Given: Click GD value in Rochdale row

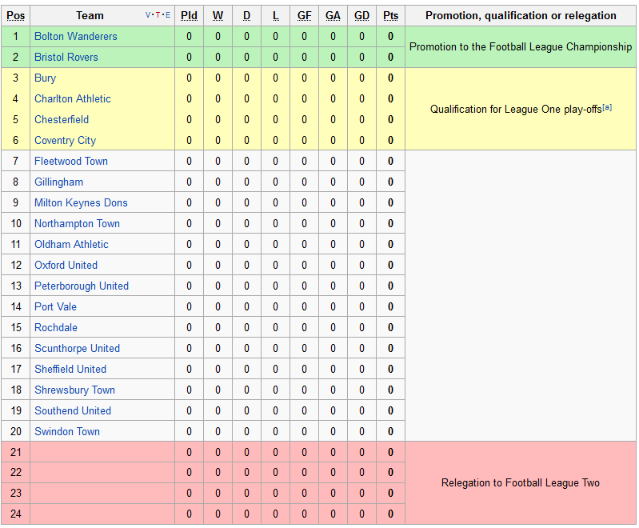Looking at the screenshot, I should (361, 327).
